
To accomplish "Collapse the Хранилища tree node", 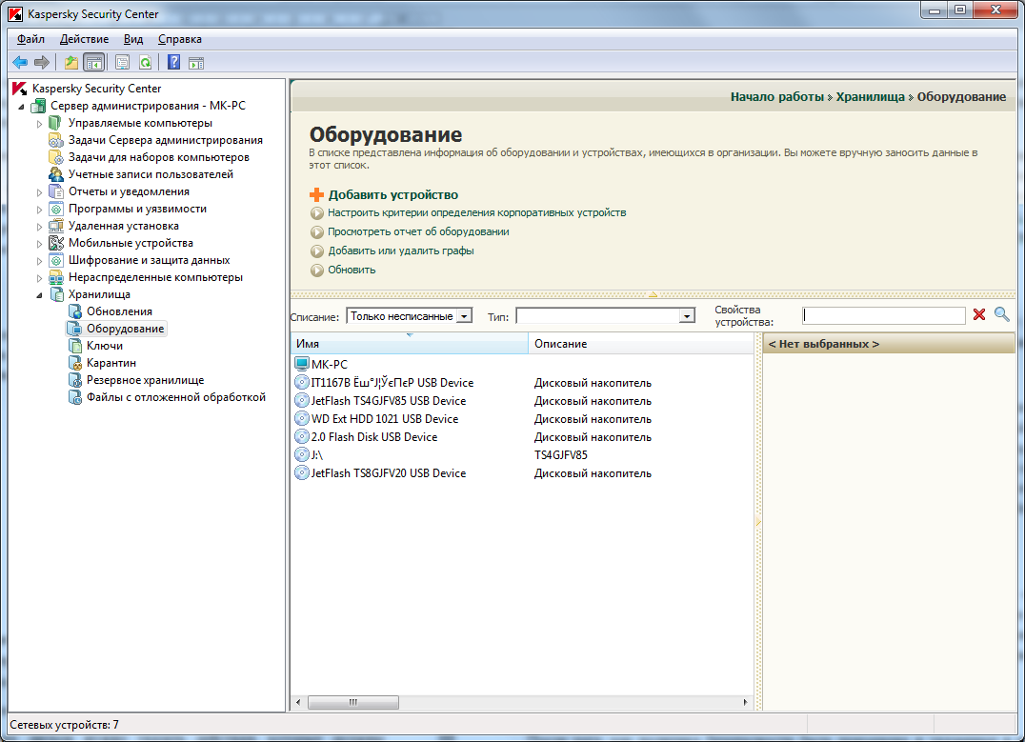I will coord(40,295).
